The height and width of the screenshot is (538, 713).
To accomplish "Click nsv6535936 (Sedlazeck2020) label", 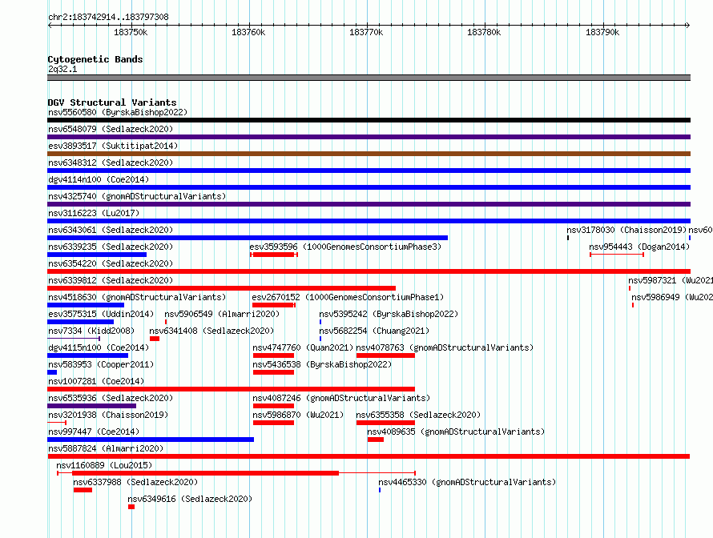I will tap(111, 398).
